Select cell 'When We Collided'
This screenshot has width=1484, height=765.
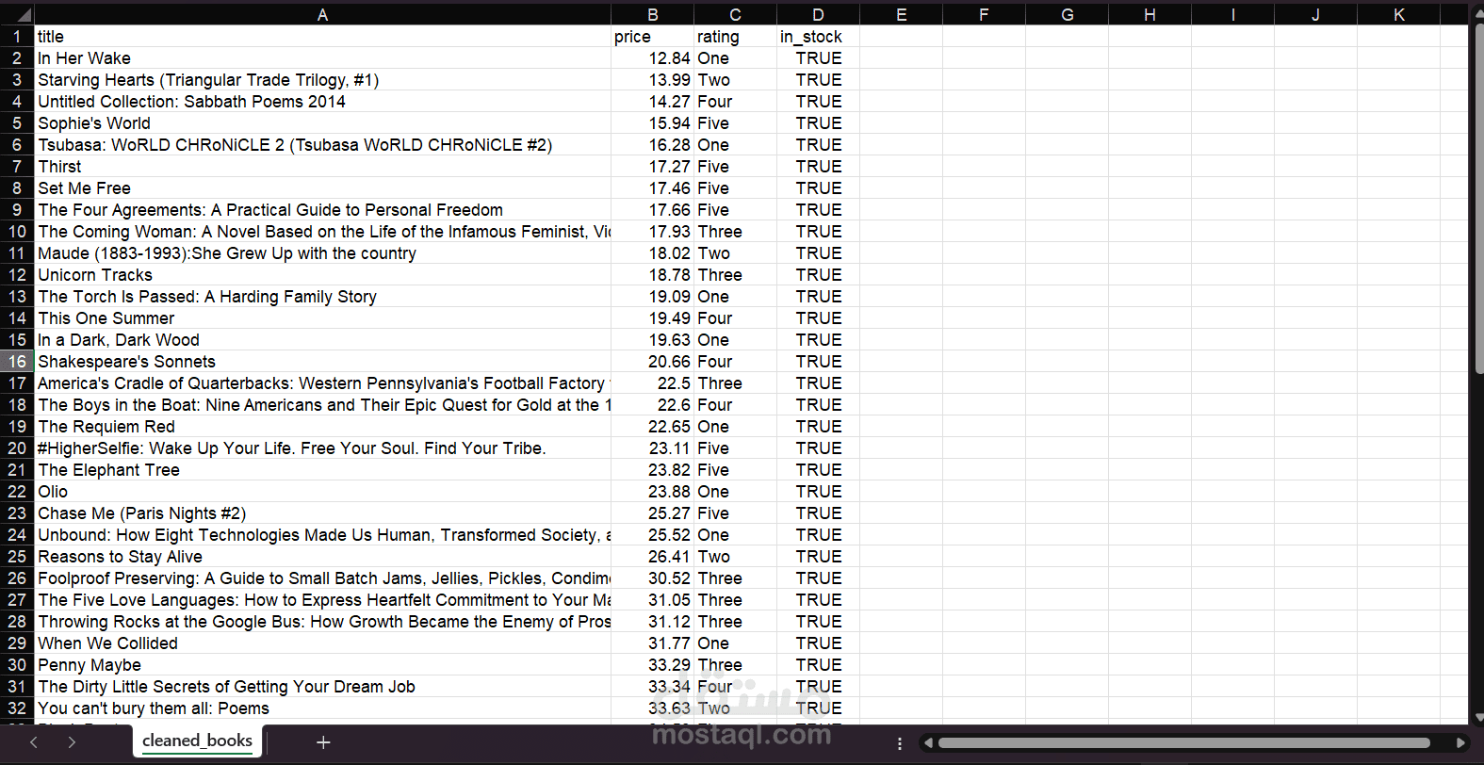(x=322, y=643)
